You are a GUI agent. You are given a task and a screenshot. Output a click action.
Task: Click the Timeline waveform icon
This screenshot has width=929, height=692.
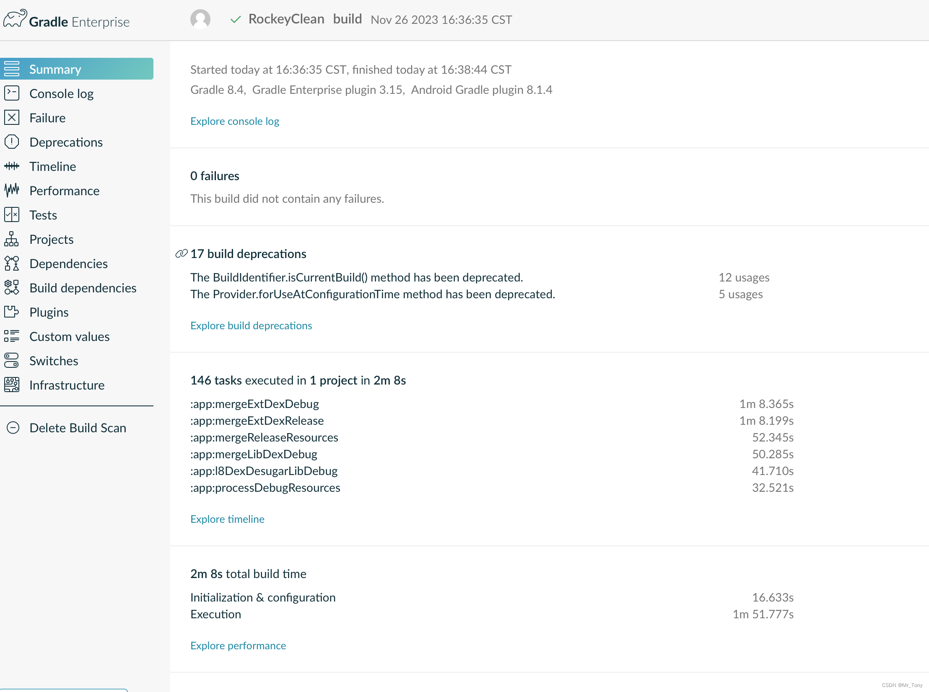click(12, 166)
